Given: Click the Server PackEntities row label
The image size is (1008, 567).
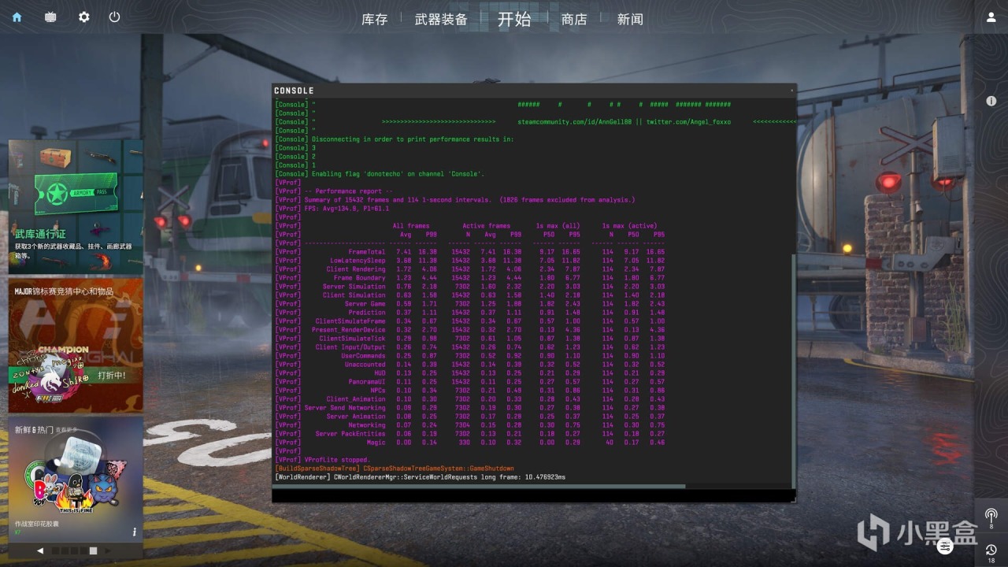Looking at the screenshot, I should pyautogui.click(x=350, y=434).
